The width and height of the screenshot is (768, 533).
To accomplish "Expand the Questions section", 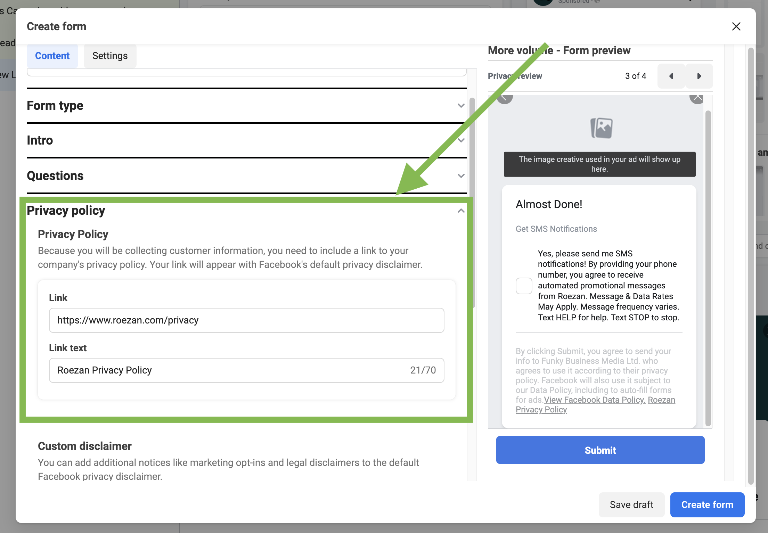I will 461,176.
